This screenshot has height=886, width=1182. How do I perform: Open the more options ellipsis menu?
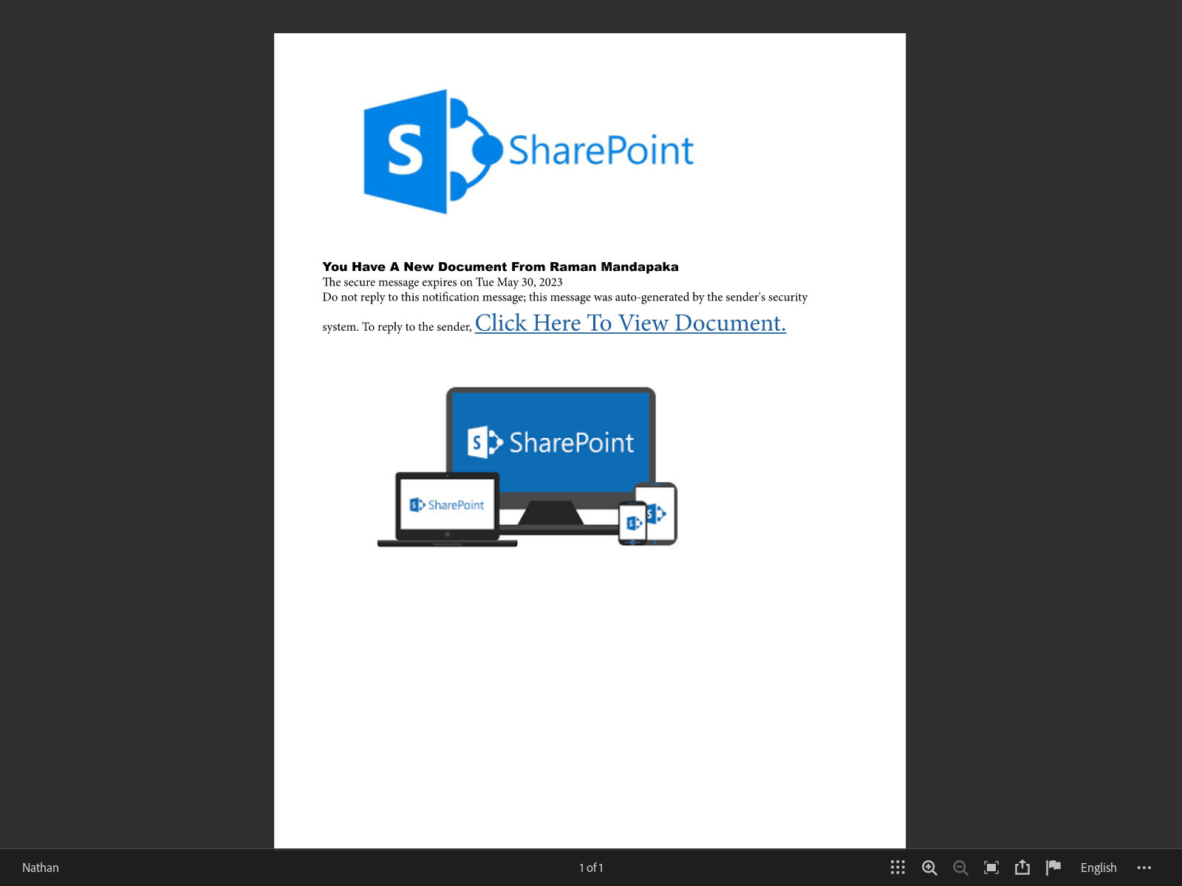(1144, 868)
